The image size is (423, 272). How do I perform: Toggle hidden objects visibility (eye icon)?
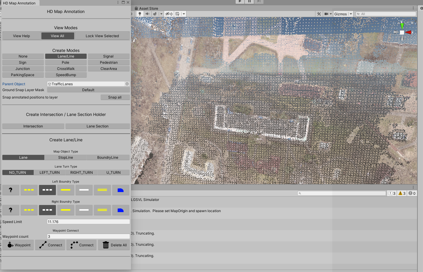[x=168, y=14]
